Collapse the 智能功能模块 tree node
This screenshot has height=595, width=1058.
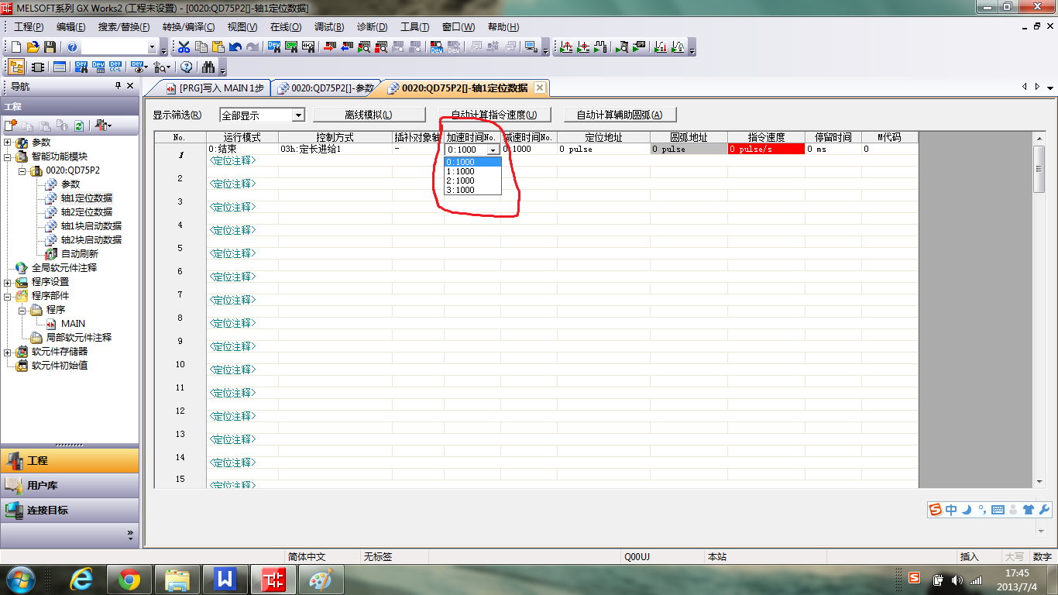pos(8,156)
